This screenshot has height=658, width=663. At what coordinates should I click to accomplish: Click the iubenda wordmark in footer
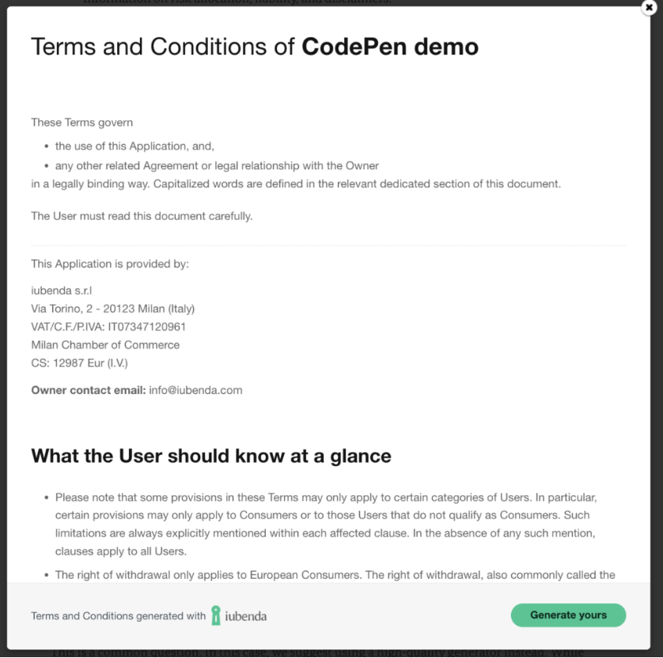pos(246,616)
